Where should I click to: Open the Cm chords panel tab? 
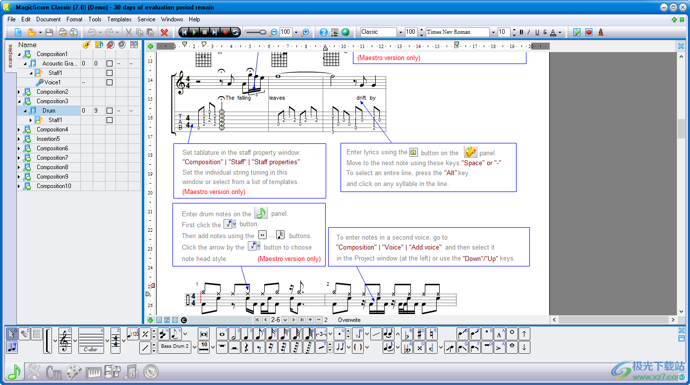tap(54, 372)
